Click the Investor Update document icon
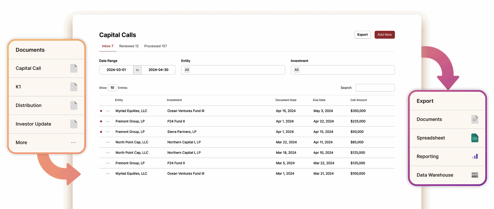The width and height of the screenshot is (494, 209). (74, 124)
